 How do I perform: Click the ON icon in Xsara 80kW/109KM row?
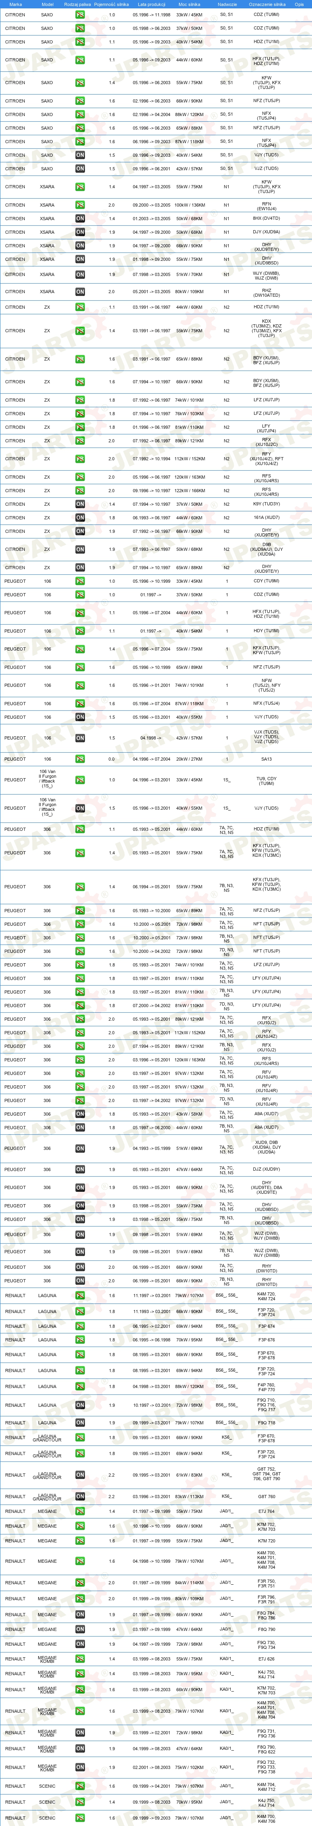coord(80,291)
